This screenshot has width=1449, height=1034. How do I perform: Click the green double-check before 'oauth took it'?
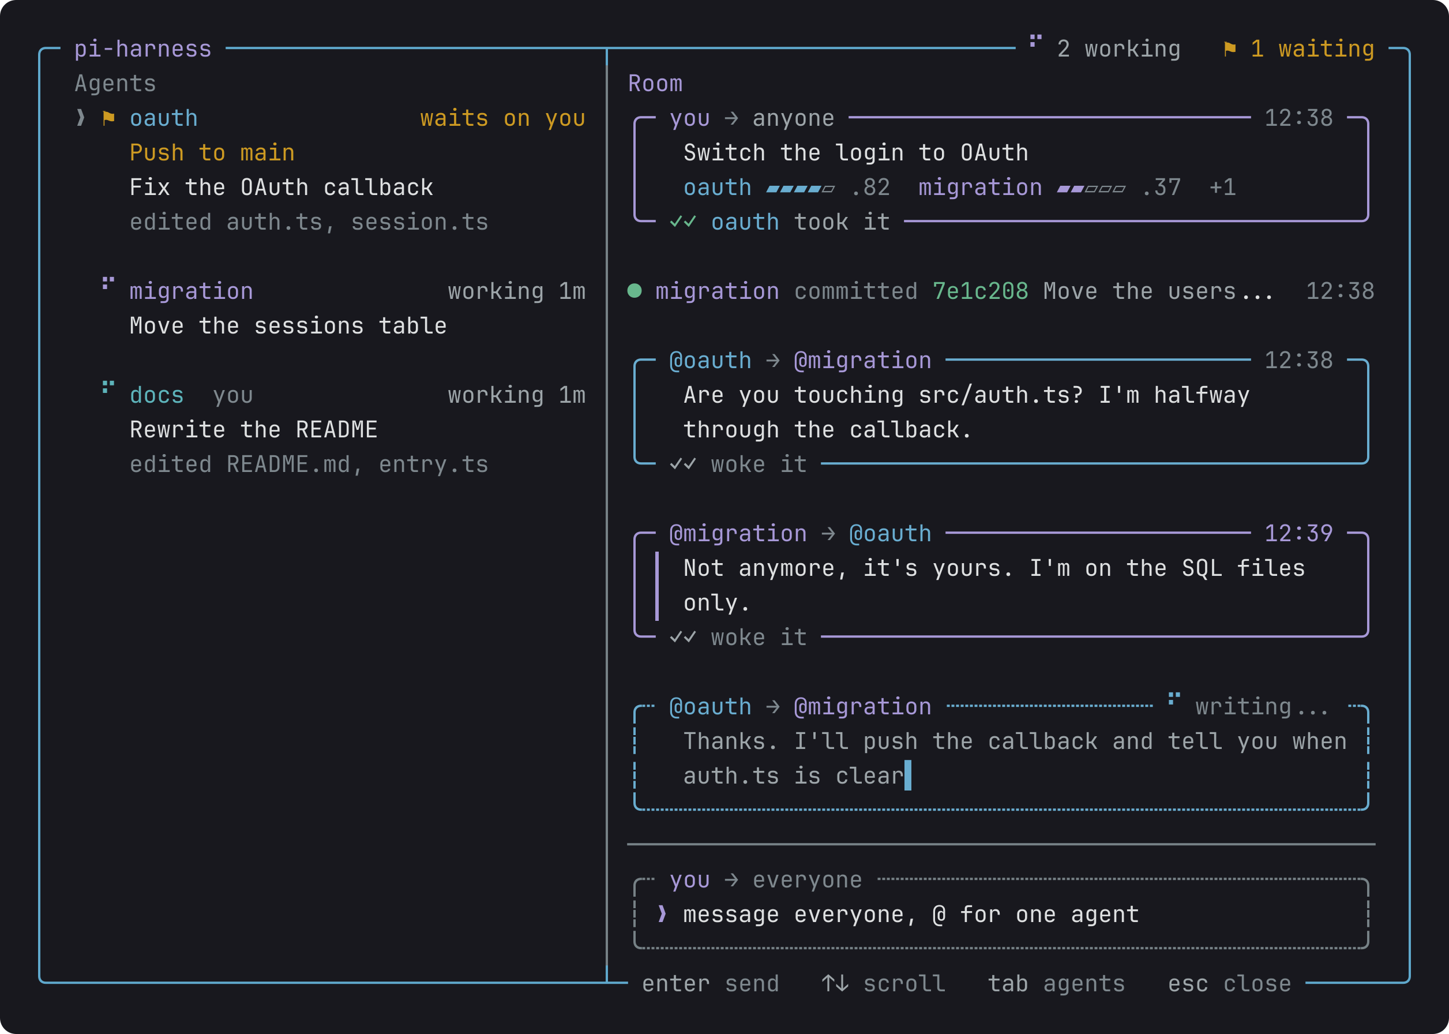(683, 222)
